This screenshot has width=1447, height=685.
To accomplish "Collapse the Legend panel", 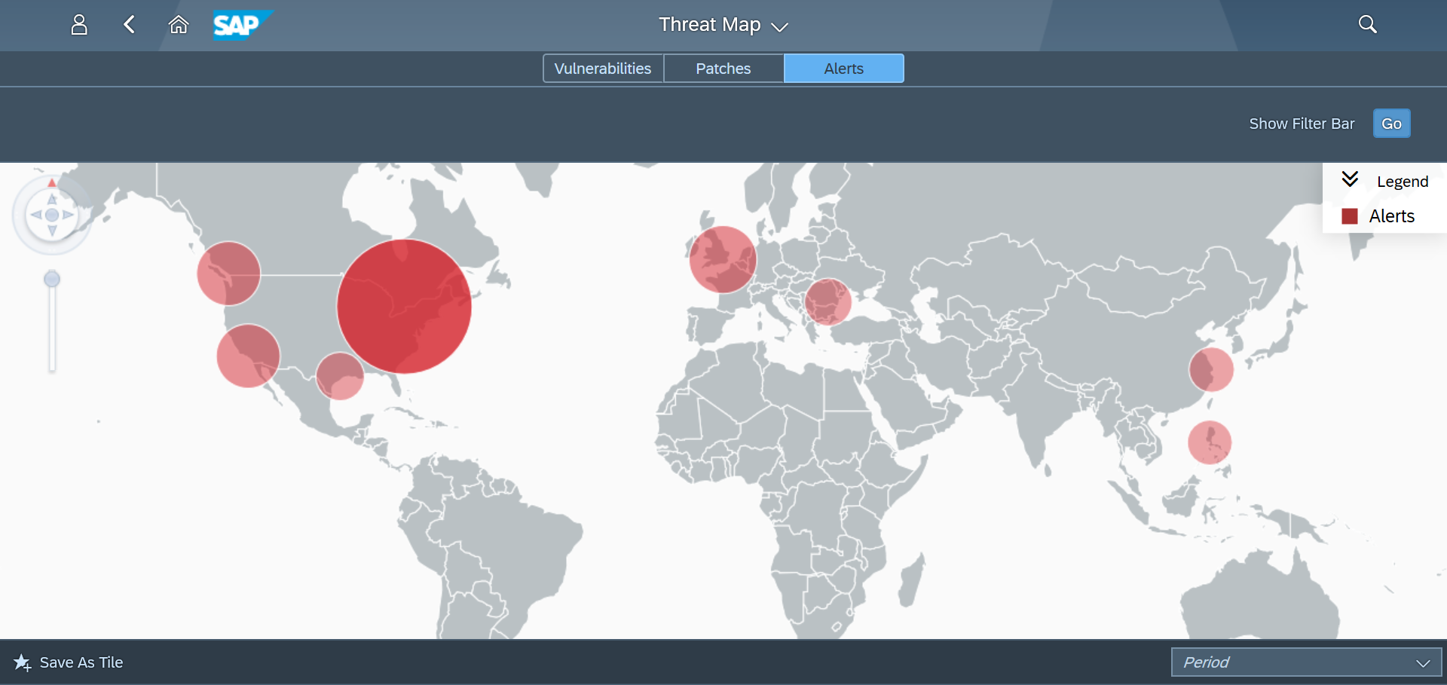I will tap(1350, 179).
